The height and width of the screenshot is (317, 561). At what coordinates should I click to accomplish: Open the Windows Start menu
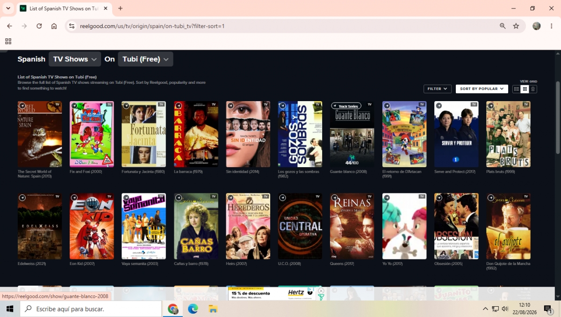pyautogui.click(x=10, y=309)
